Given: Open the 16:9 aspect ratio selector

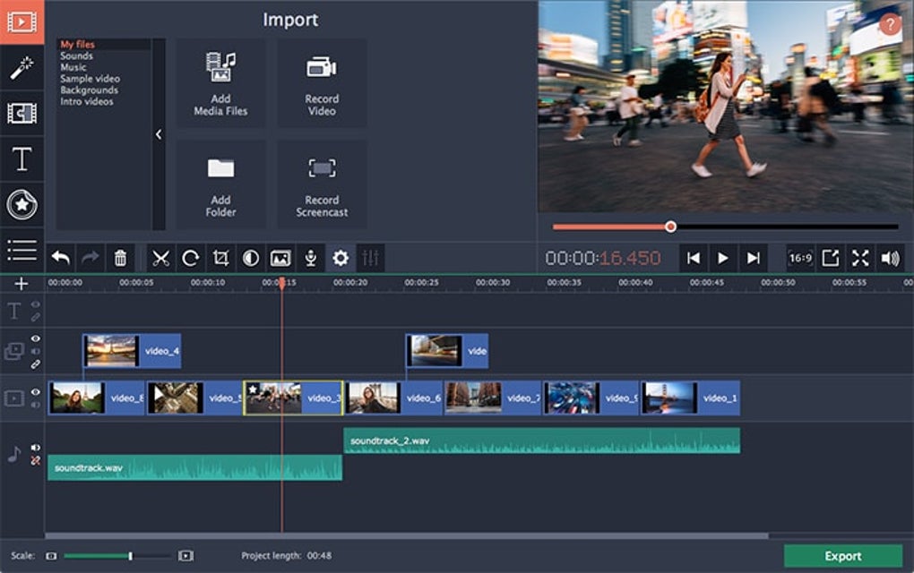Looking at the screenshot, I should pos(799,259).
